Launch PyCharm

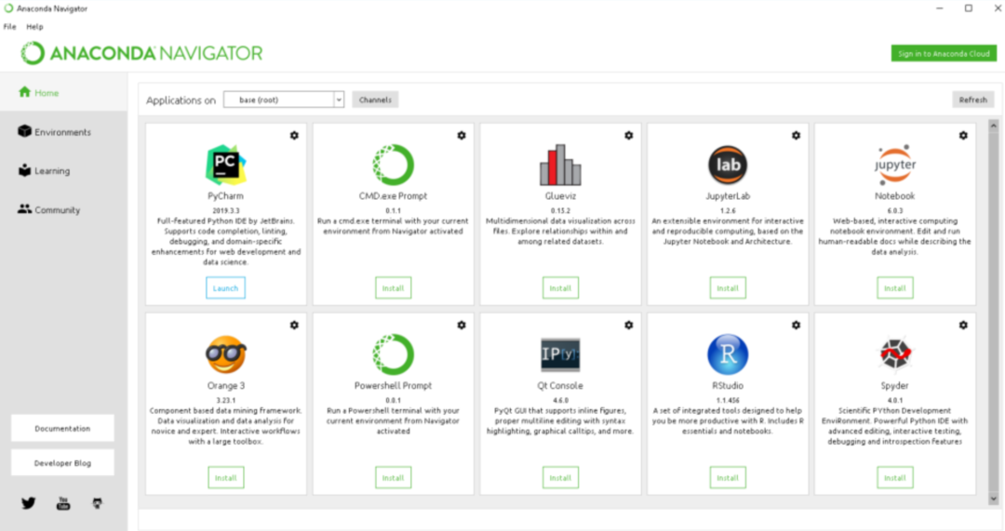click(225, 288)
